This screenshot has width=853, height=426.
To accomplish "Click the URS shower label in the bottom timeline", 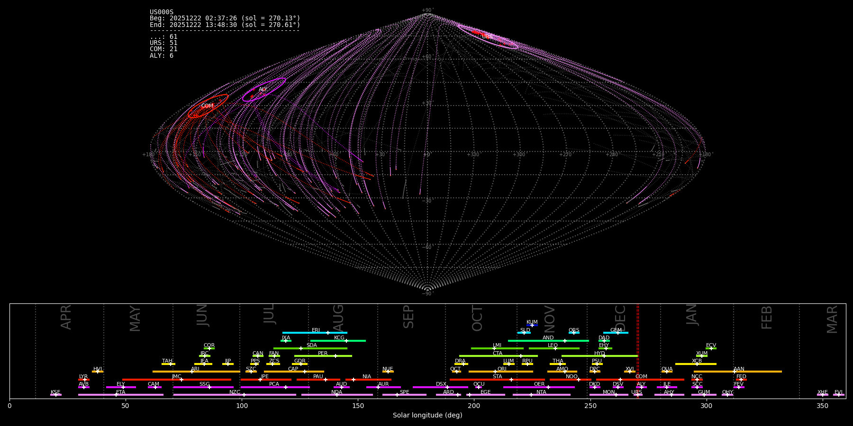I will click(x=636, y=392).
